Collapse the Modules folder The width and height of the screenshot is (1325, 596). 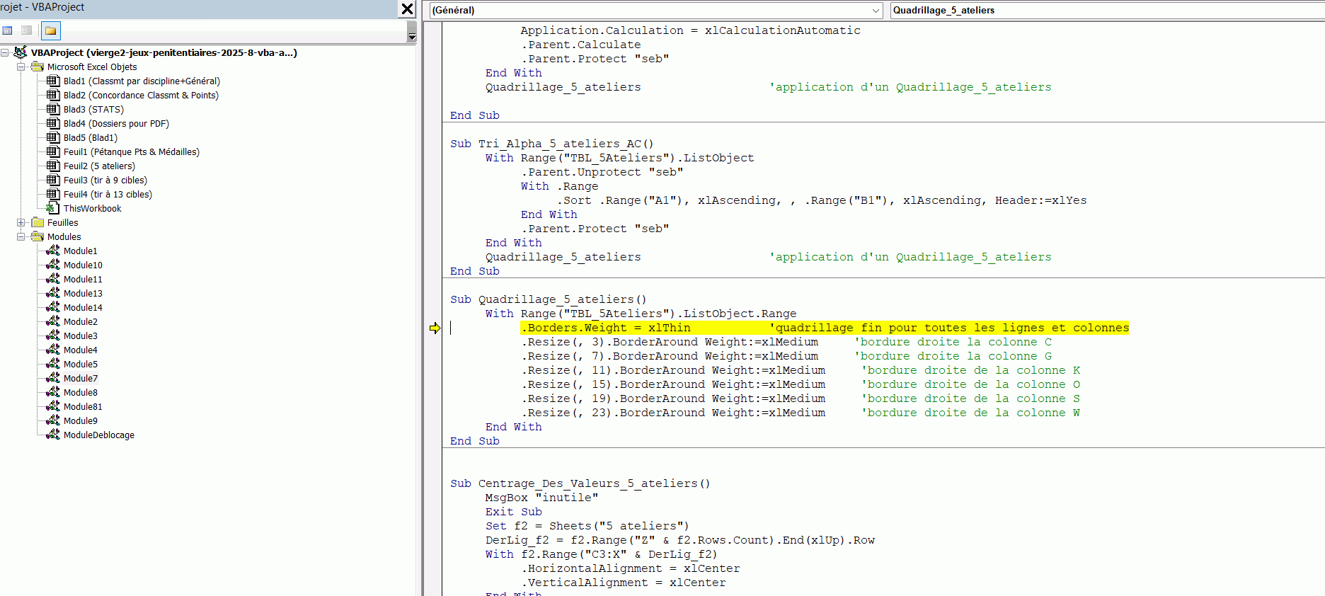[x=21, y=236]
